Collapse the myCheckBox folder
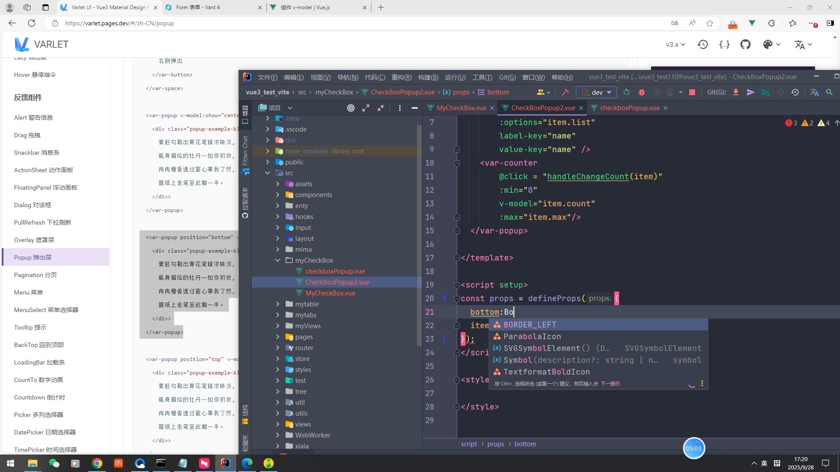The image size is (840, 472). pyautogui.click(x=277, y=260)
